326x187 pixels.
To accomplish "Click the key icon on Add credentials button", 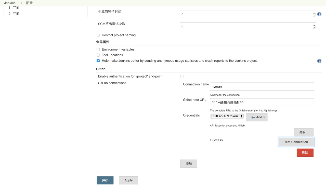I will pos(253,117).
